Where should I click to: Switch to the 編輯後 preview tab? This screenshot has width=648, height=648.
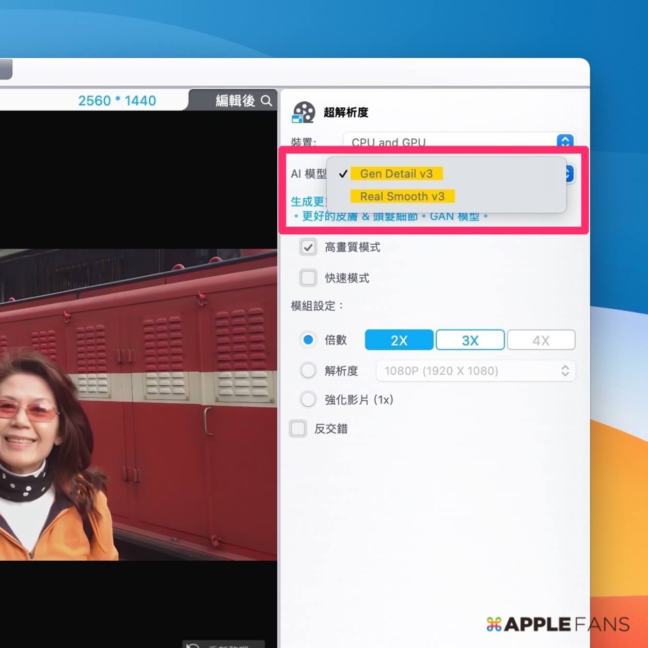click(x=235, y=101)
